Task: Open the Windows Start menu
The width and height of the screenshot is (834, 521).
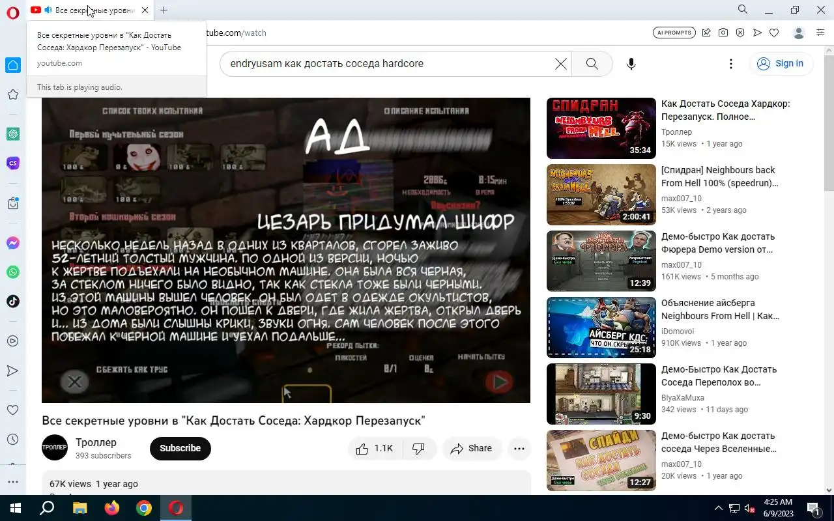Action: pyautogui.click(x=16, y=508)
